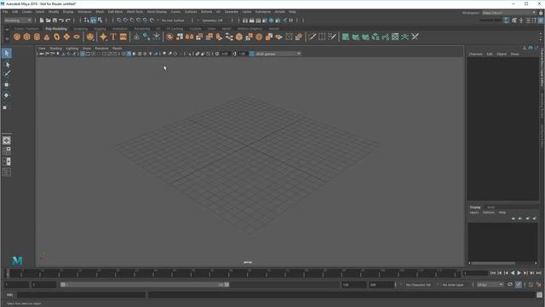The height and width of the screenshot is (307, 545).
Task: Click the polygon Type text tool icon
Action: 113,37
